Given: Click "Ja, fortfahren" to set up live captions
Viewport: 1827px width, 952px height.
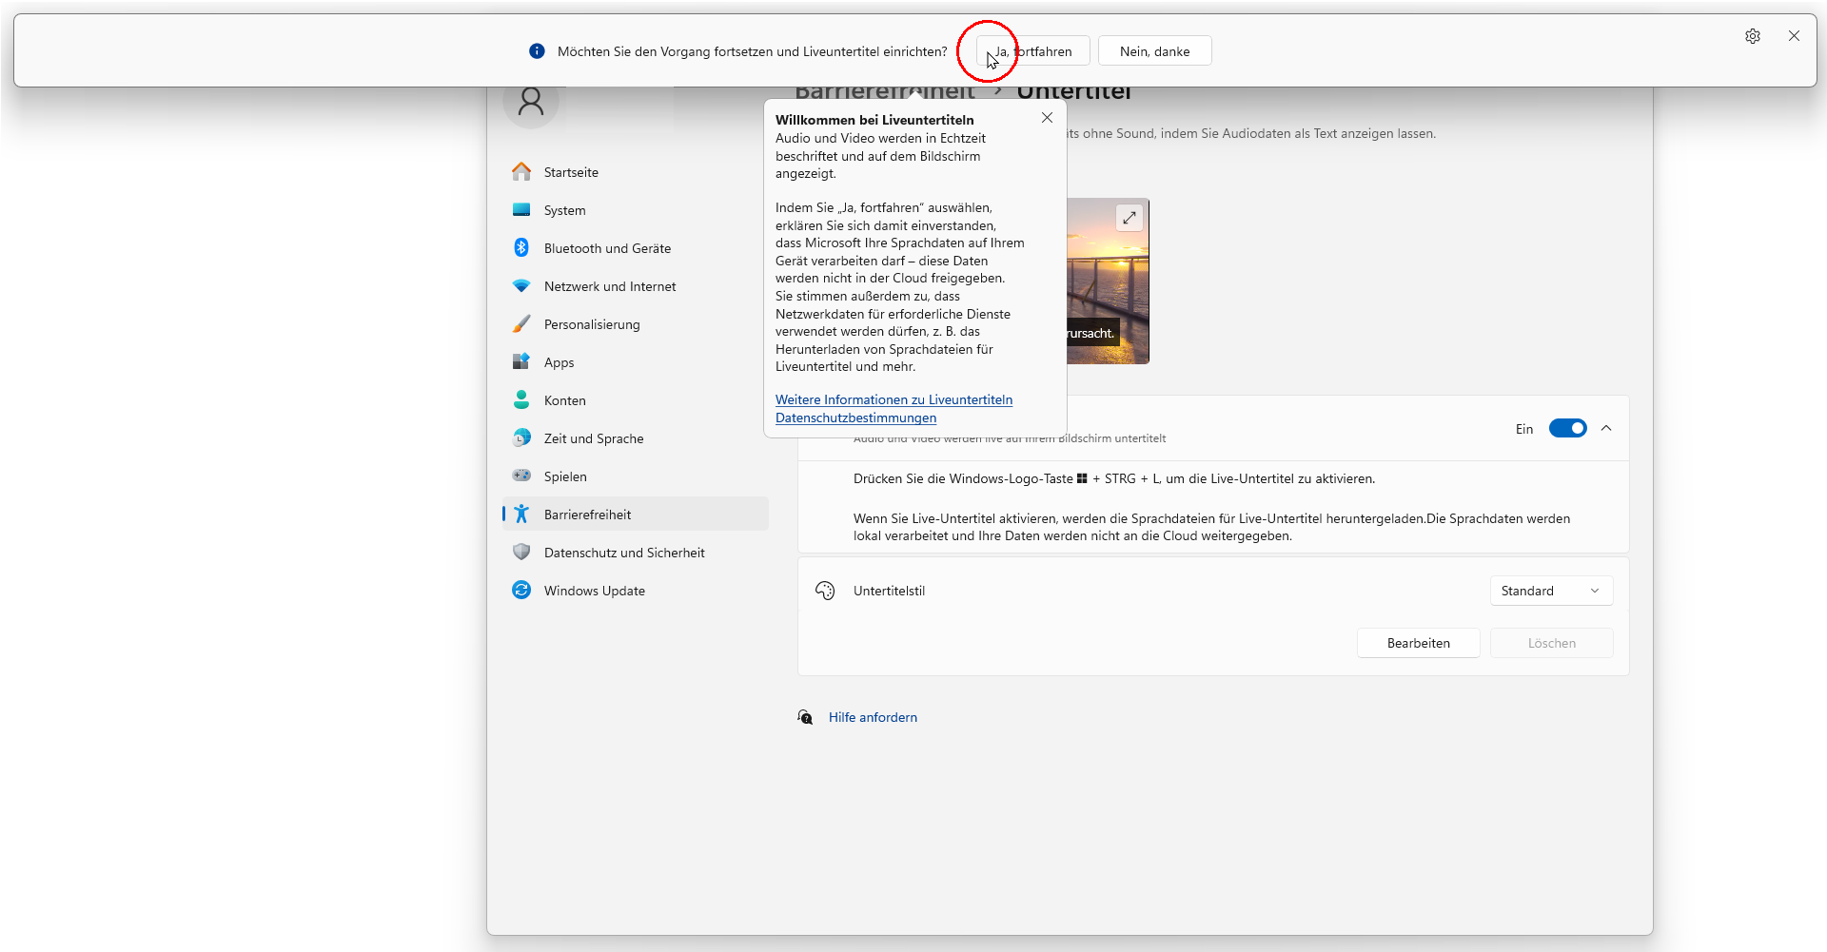Looking at the screenshot, I should click(1032, 51).
